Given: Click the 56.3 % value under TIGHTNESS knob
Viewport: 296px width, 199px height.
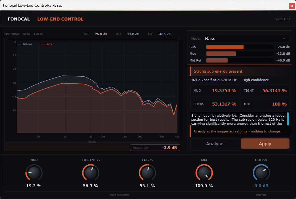Looking at the screenshot, I should coord(91,186).
